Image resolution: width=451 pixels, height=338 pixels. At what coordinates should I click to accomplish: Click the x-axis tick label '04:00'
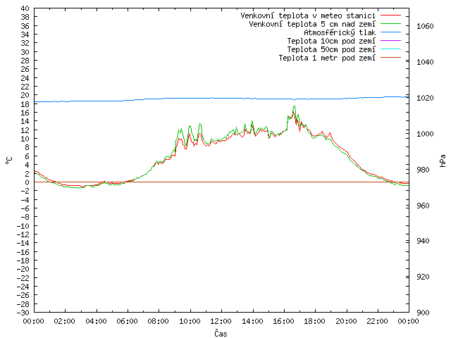click(x=97, y=321)
